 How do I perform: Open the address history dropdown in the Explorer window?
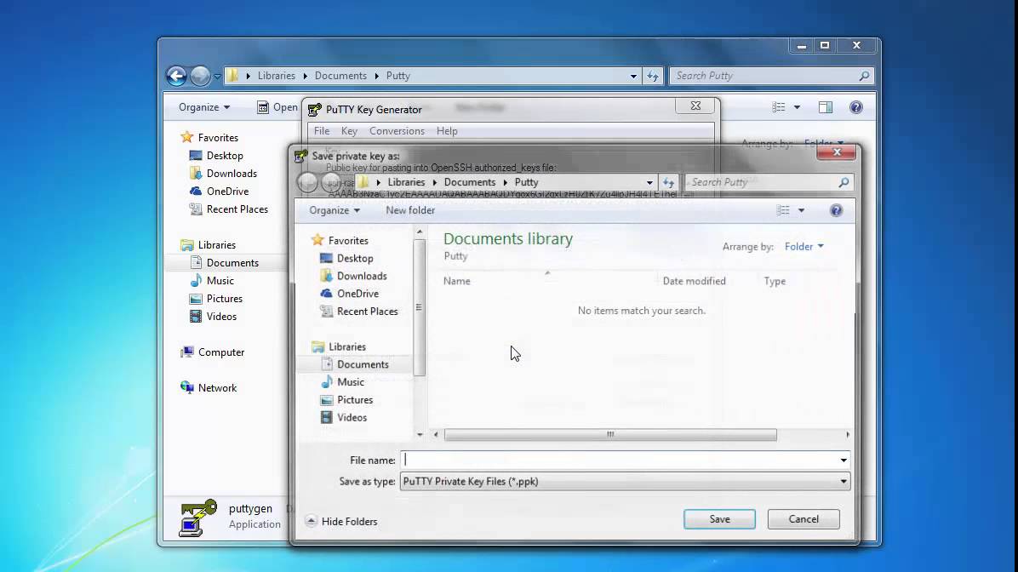pos(633,76)
